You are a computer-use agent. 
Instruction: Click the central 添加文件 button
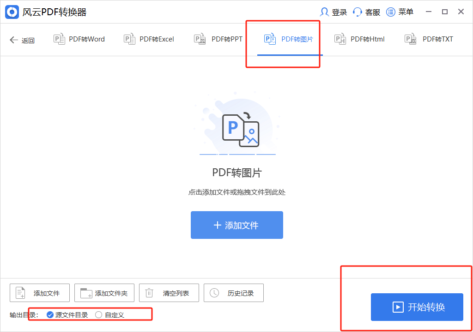click(236, 225)
